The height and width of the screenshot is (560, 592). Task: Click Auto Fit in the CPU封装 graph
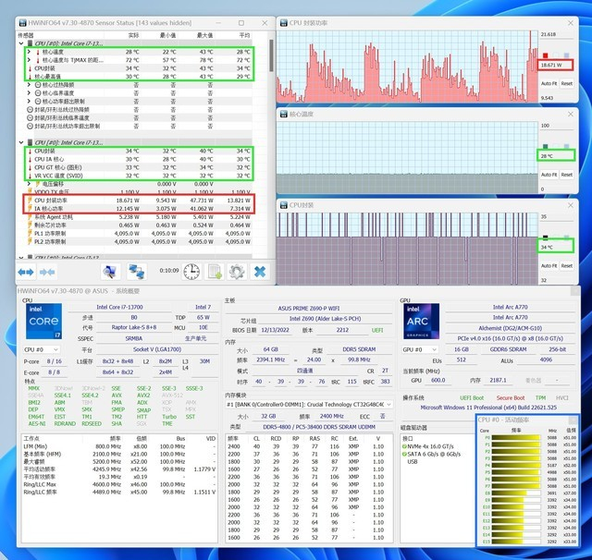(549, 266)
